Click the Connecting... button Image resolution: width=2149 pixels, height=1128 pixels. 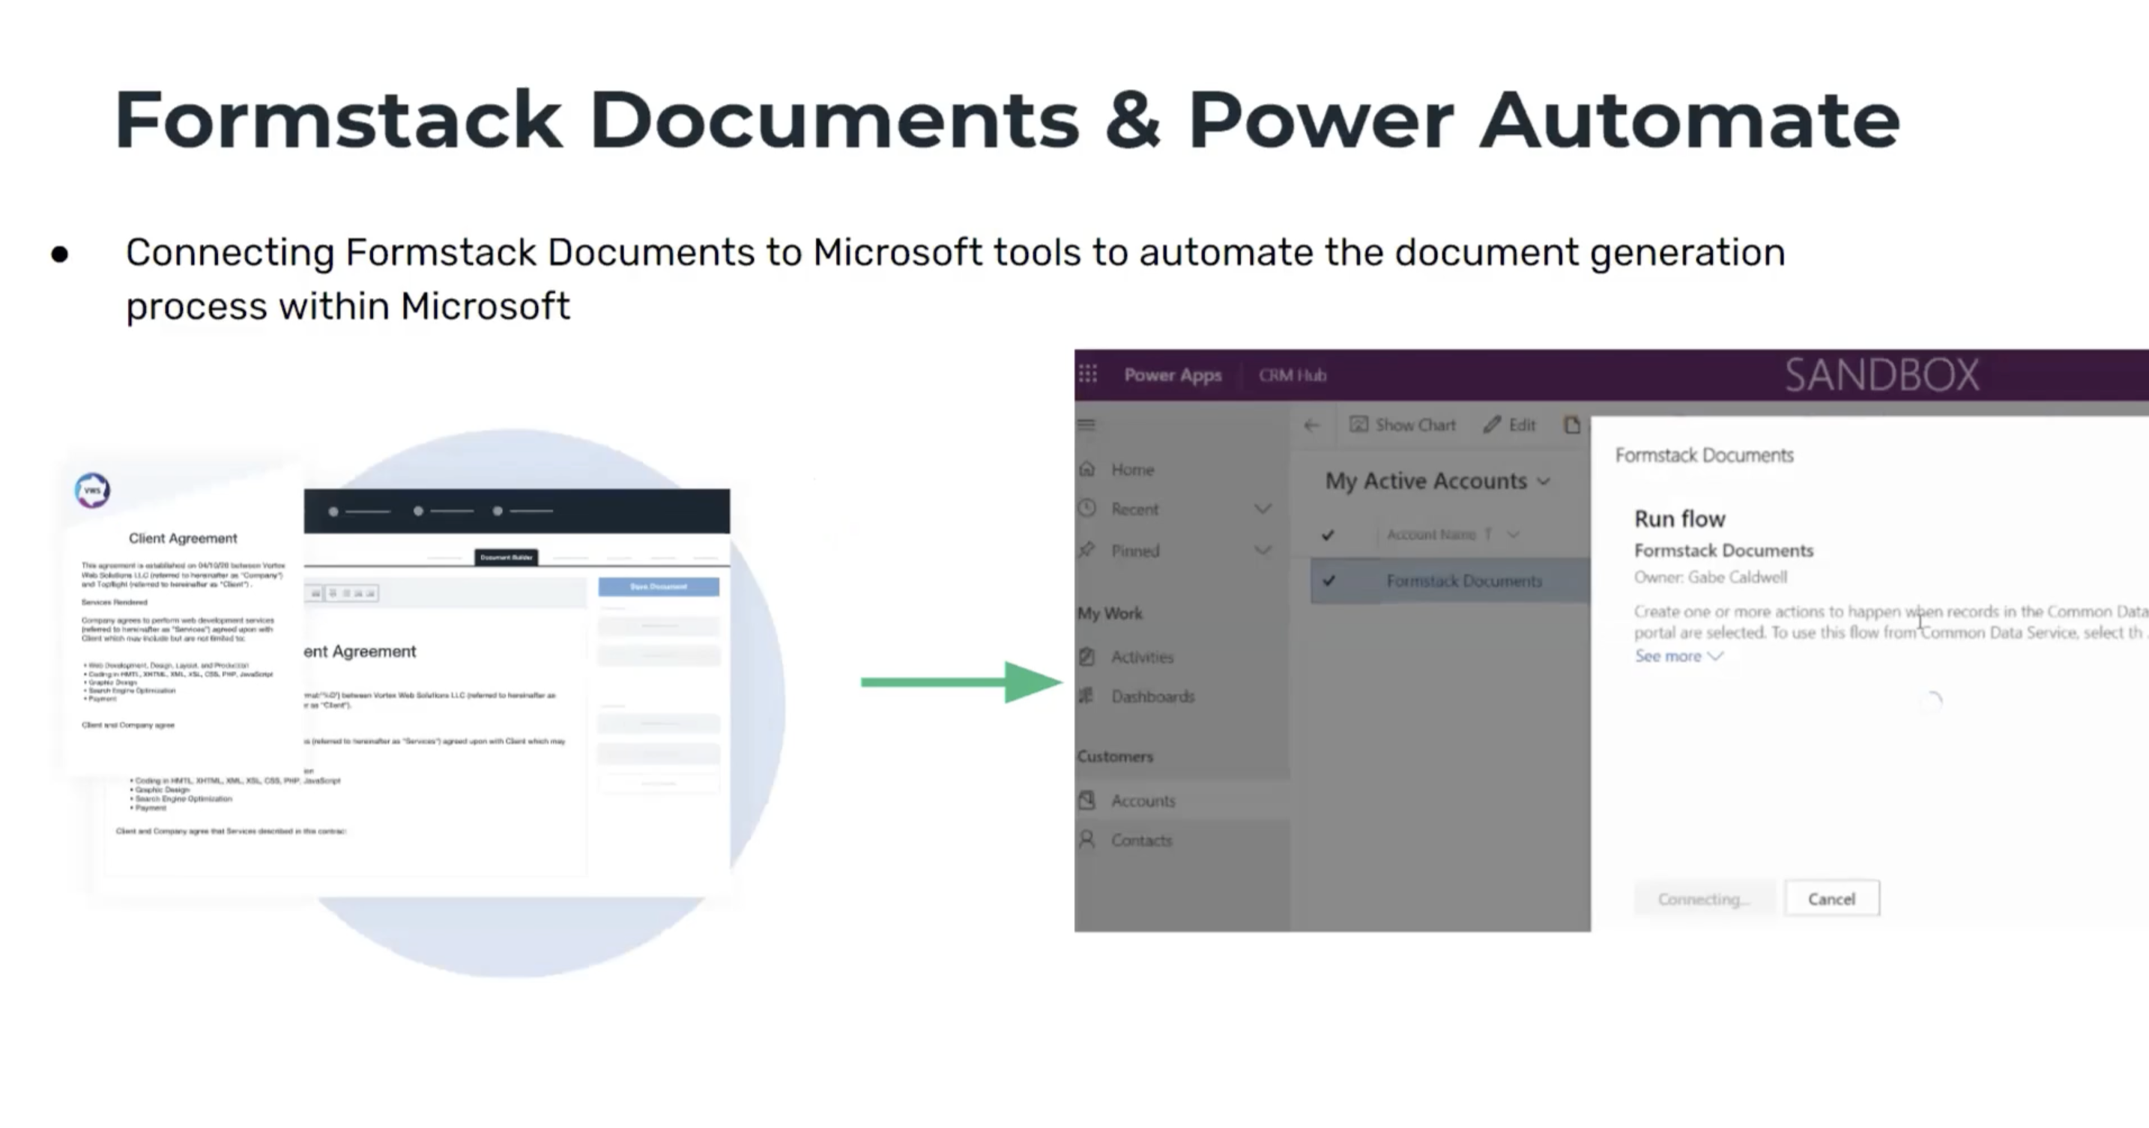pyautogui.click(x=1703, y=899)
